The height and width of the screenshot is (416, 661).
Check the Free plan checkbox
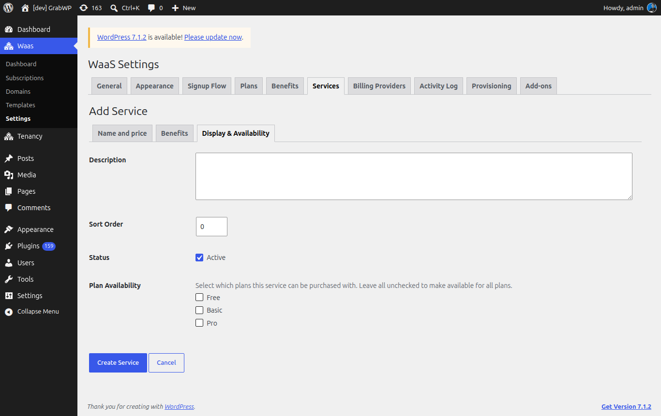click(199, 298)
